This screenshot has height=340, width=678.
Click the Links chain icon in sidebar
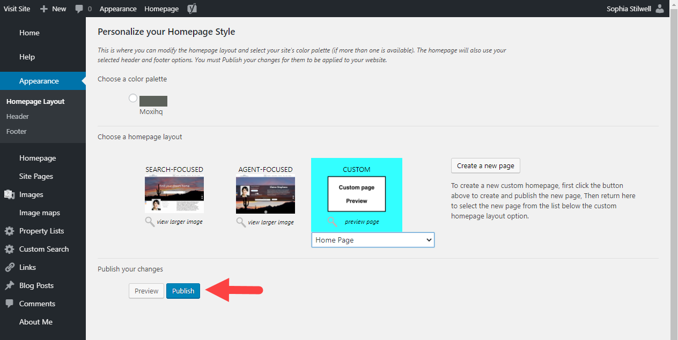coord(9,267)
